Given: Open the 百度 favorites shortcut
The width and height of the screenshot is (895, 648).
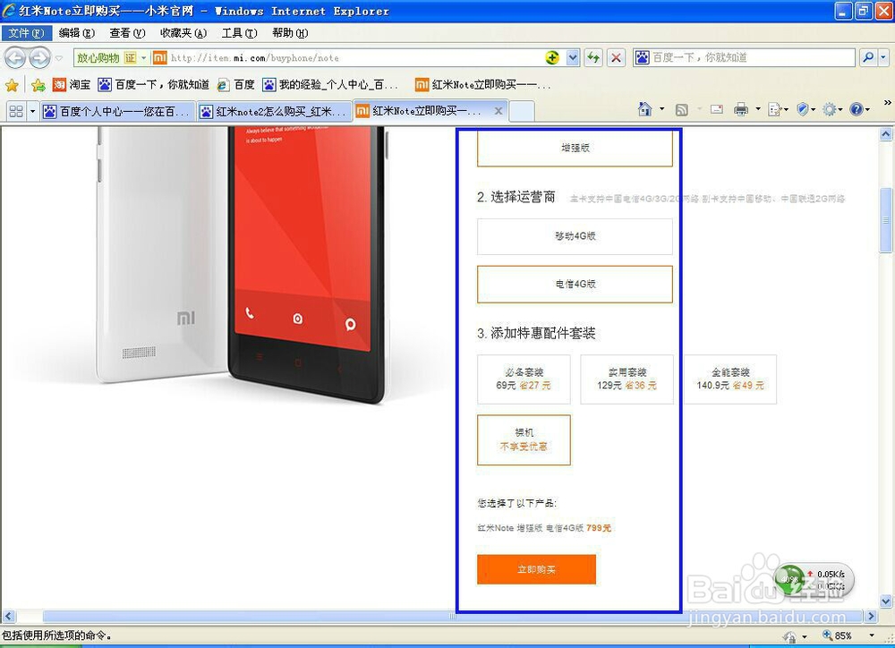Looking at the screenshot, I should coord(235,85).
